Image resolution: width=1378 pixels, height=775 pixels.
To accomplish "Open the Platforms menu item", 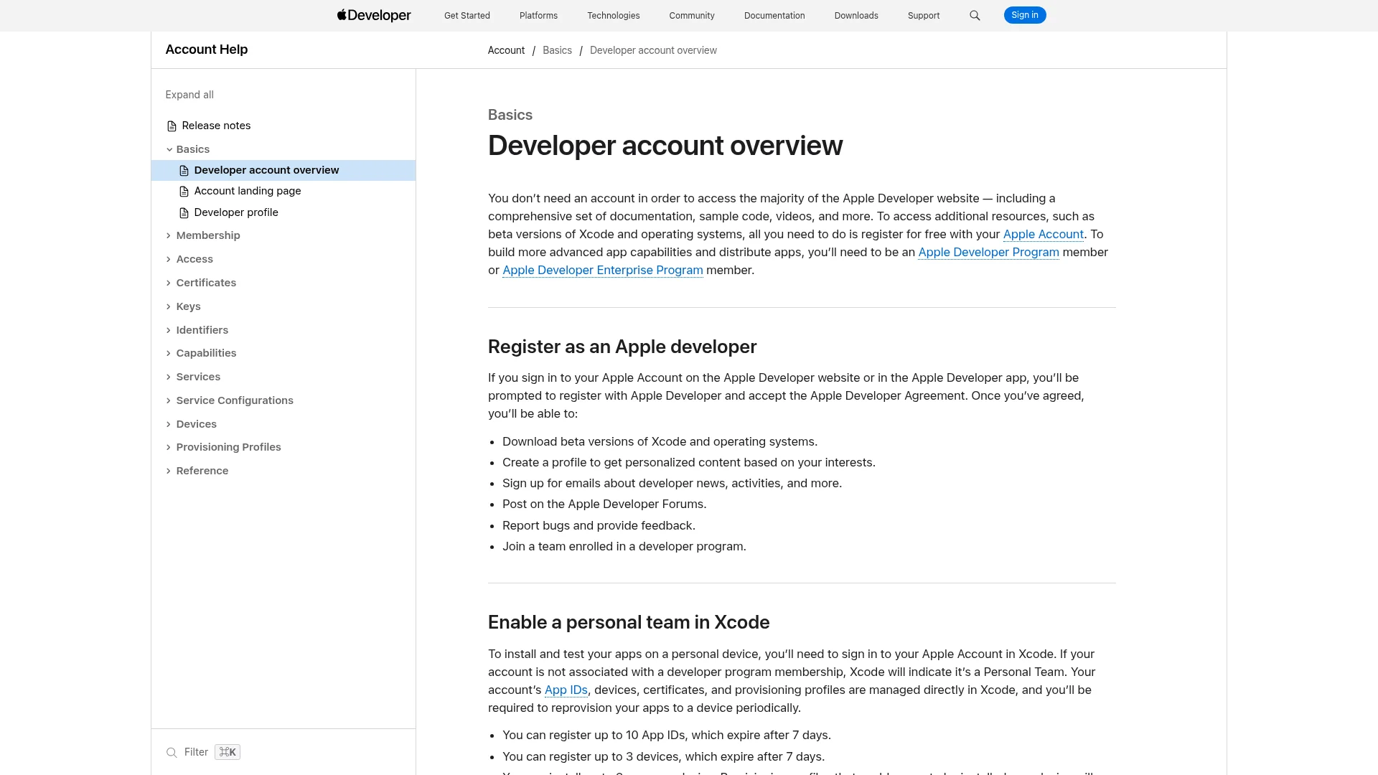I will (x=538, y=15).
